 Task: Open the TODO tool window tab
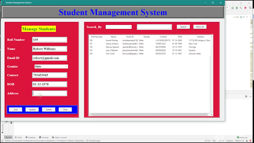[x=18, y=137]
